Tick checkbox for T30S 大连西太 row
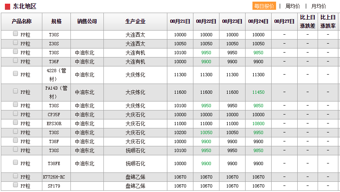The height and width of the screenshot is (192, 340). tap(15, 33)
